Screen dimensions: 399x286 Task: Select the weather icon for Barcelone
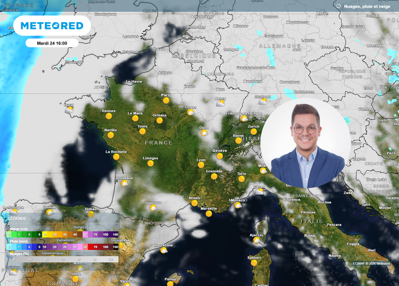164,250
